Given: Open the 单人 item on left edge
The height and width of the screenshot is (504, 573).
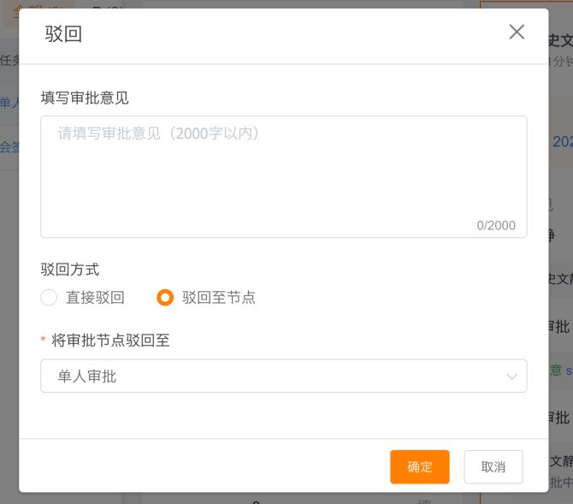Looking at the screenshot, I should (9, 103).
